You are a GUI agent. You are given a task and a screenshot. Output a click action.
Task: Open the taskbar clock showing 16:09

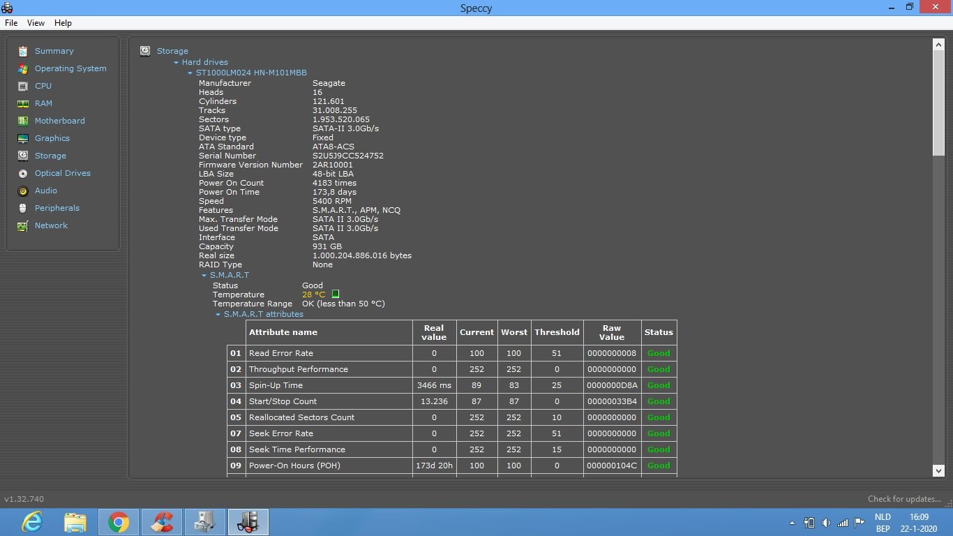[x=919, y=517]
